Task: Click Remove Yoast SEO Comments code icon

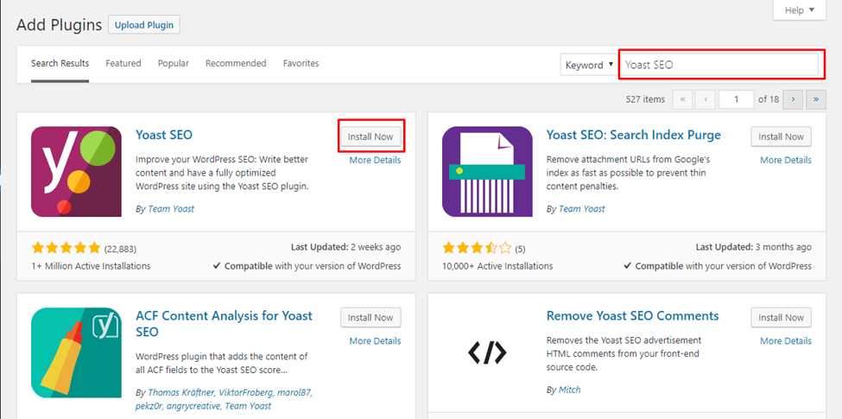Action: pyautogui.click(x=487, y=352)
